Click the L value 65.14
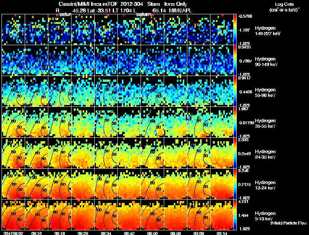Screen dimensions: 309x235 [x=159, y=11]
